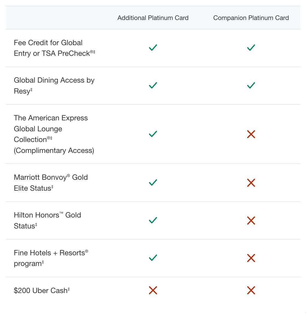Click Companion Card red X for Hilton Honors Gold
306x313 pixels.
(x=251, y=220)
